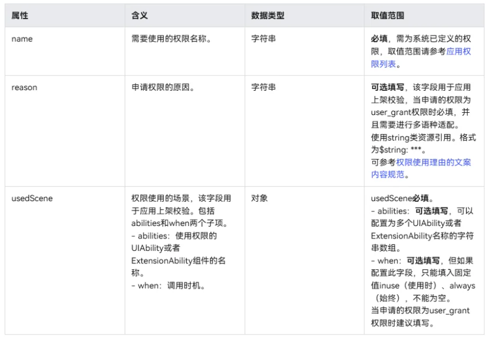Click 字符串 in the reason row
488x337 pixels.
point(263,88)
